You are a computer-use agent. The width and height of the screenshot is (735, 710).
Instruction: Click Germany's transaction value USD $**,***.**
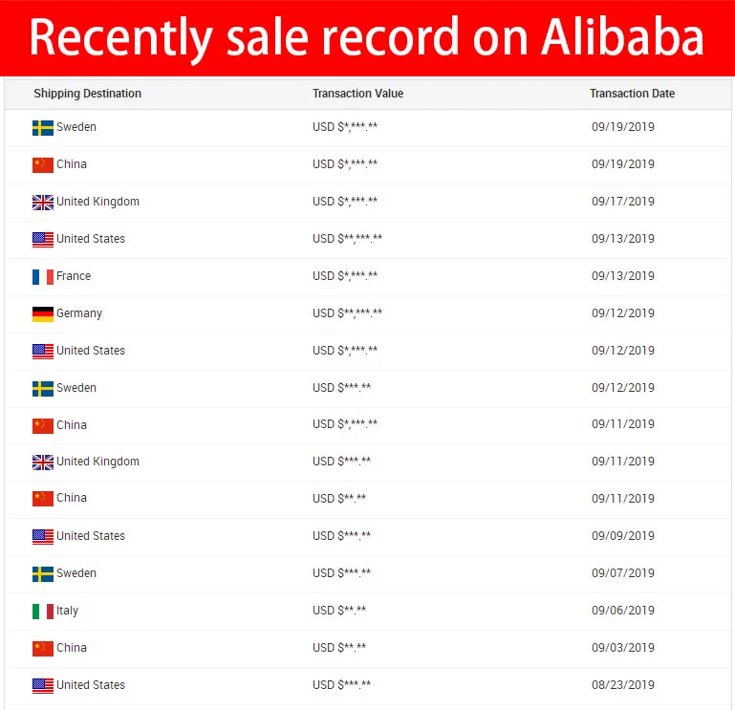tap(347, 313)
